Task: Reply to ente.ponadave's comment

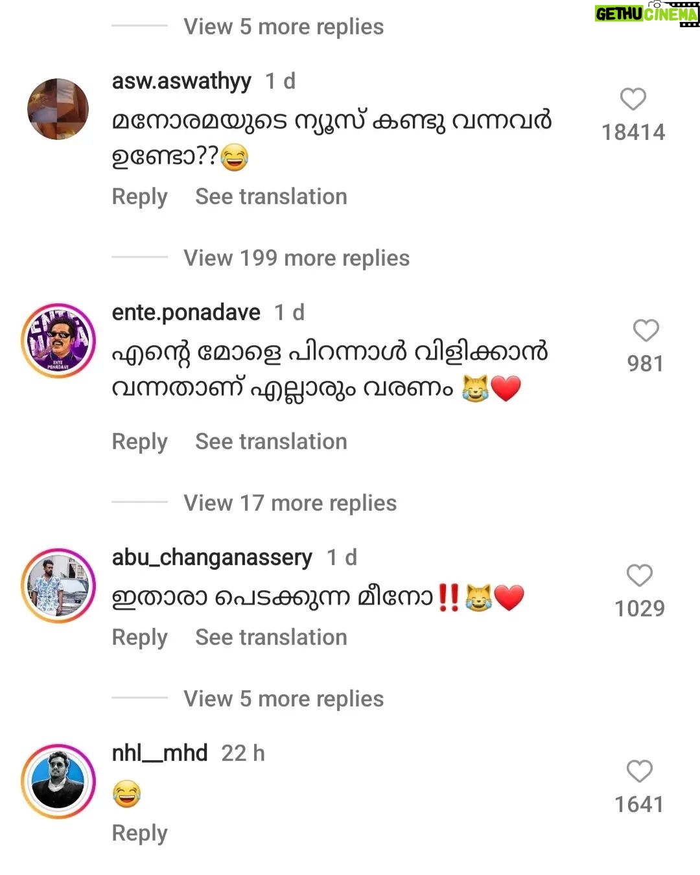Action: (x=139, y=442)
